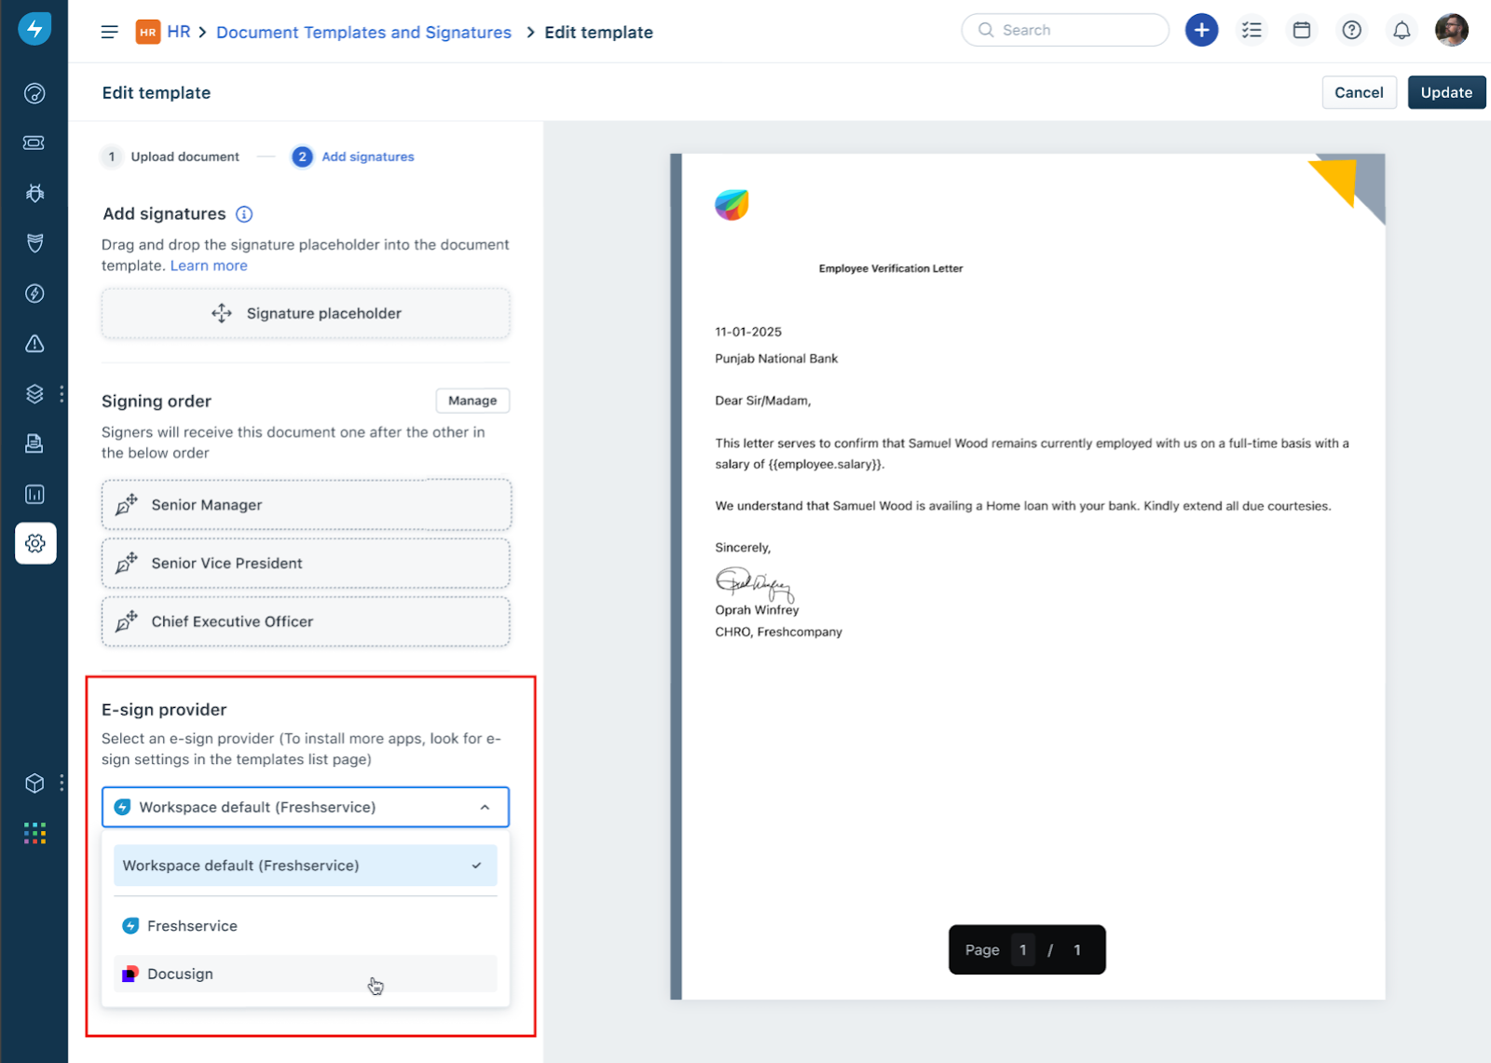
Task: Open the solutions document icon in sidebar
Action: point(34,443)
